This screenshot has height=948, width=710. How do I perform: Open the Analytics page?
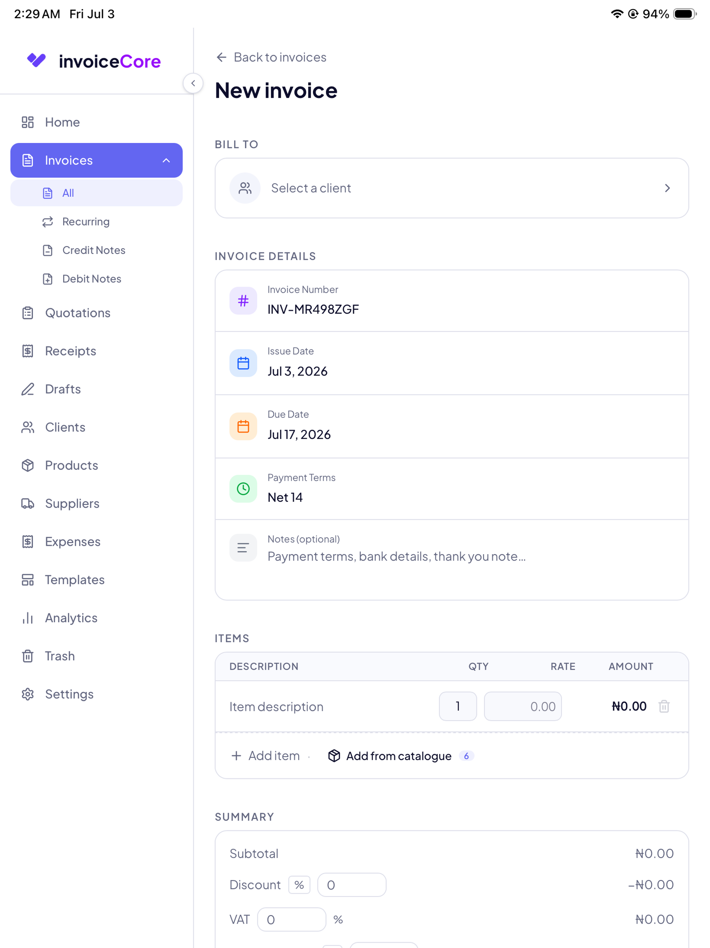[x=96, y=618]
